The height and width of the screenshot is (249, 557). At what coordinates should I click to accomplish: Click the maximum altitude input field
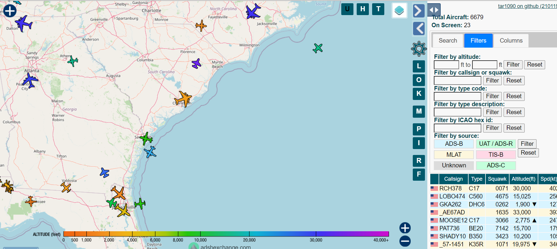click(x=485, y=65)
